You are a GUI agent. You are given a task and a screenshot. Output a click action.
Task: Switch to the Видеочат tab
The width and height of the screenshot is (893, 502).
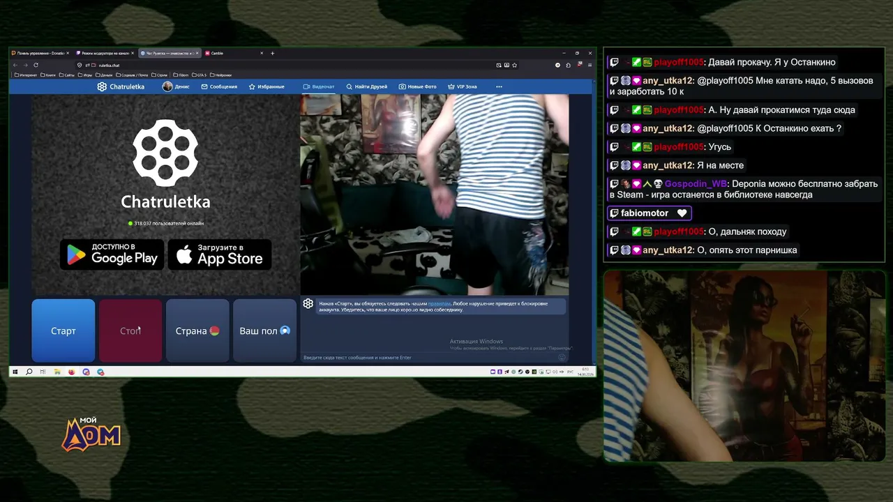pos(319,86)
